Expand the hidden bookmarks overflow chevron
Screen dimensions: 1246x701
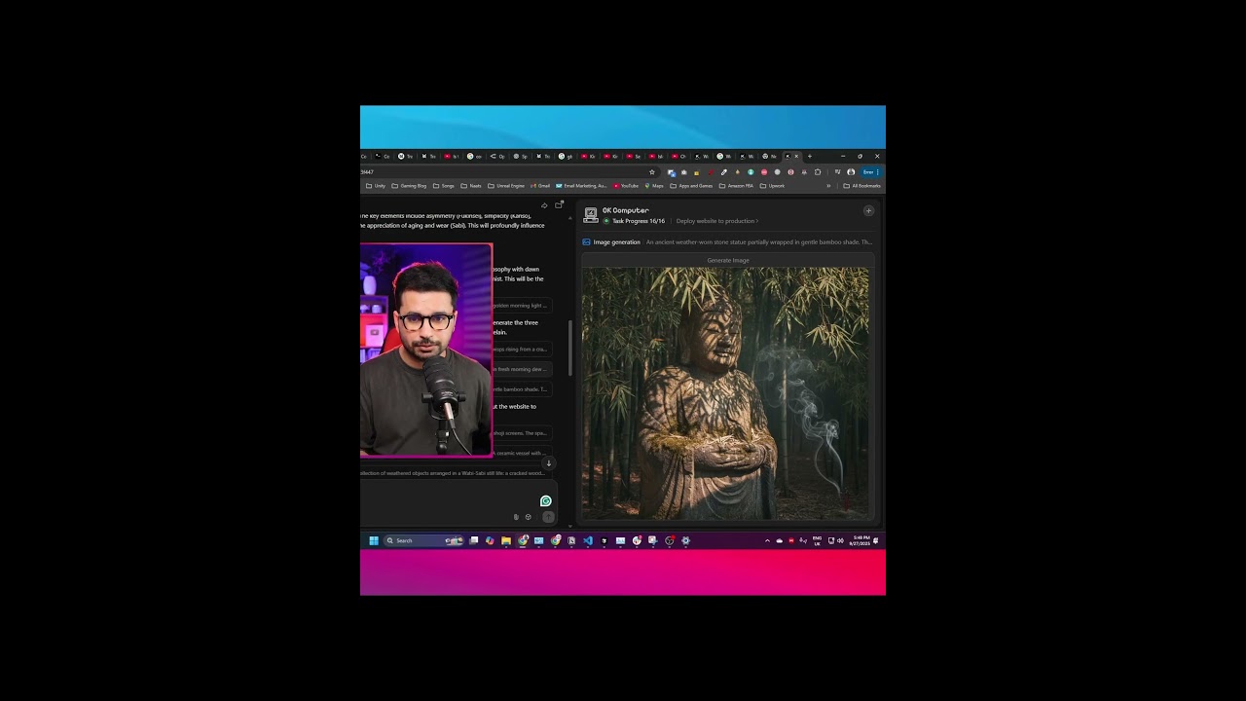pyautogui.click(x=828, y=186)
